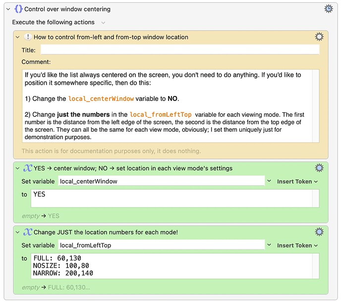Open the Execute the following actions dropdown

click(103, 22)
